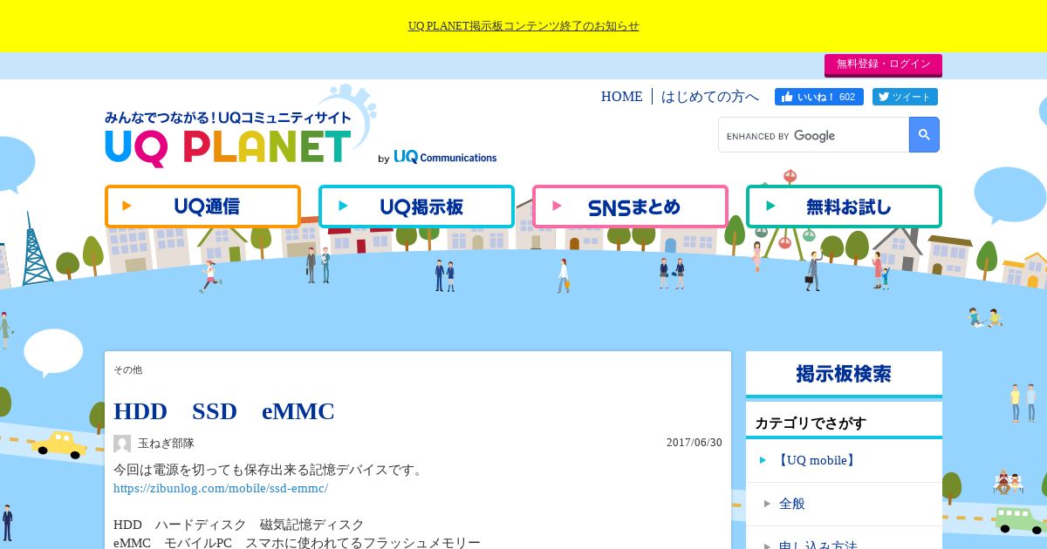
Task: Click the UQ PLANET site logo
Action: pyautogui.click(x=229, y=139)
